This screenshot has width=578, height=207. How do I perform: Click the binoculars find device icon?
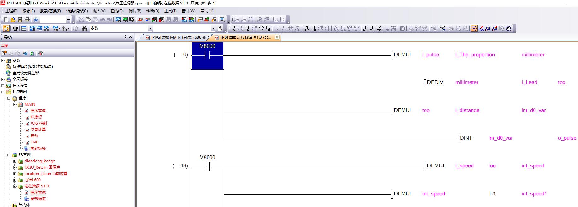(x=84, y=29)
